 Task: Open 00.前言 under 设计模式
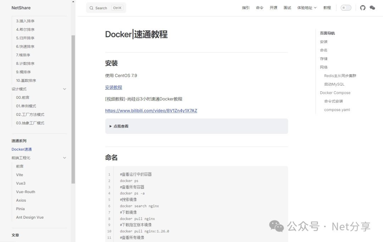coord(23,97)
